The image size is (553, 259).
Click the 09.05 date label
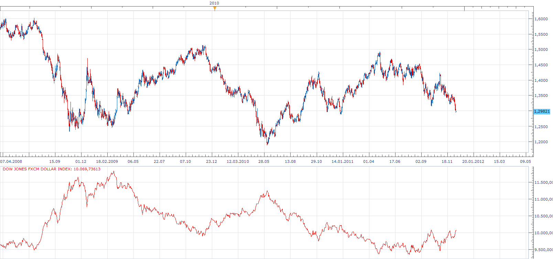click(x=525, y=161)
